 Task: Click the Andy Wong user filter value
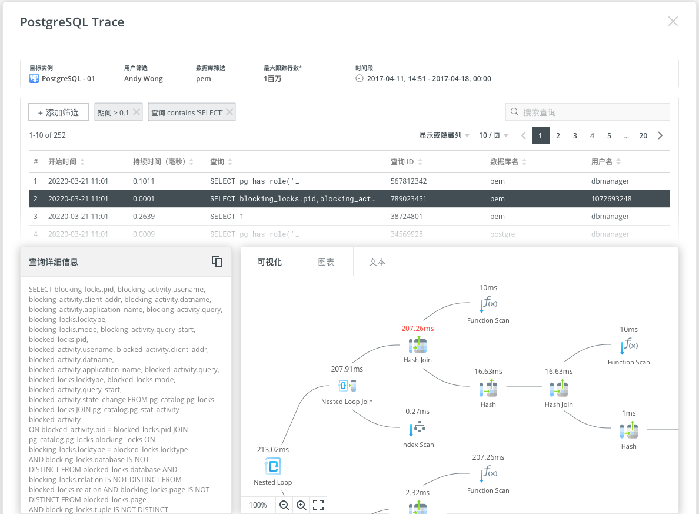click(143, 78)
